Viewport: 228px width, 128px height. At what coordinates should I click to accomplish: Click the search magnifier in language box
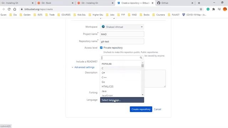pyautogui.click(x=141, y=58)
